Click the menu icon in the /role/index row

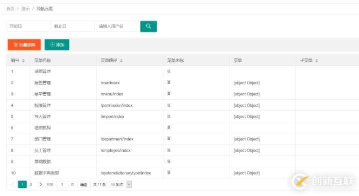pyautogui.click(x=169, y=82)
